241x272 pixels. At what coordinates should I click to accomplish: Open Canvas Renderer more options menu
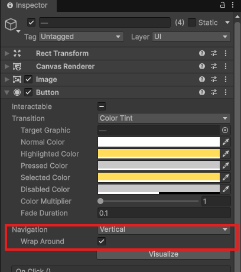[x=226, y=66]
